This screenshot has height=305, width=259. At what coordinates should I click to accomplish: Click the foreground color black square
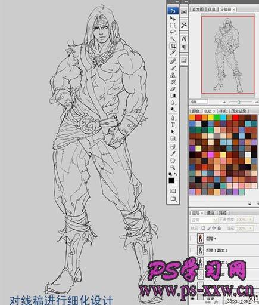(x=171, y=181)
